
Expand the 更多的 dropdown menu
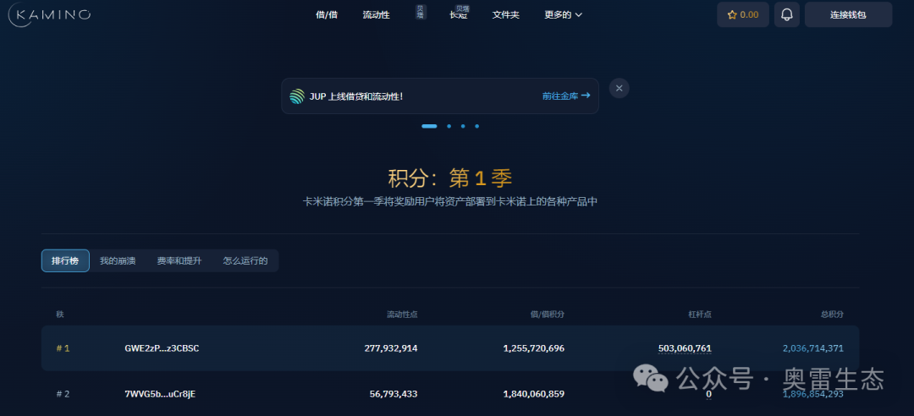(563, 15)
